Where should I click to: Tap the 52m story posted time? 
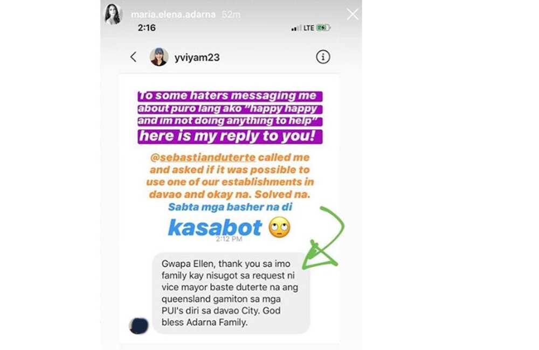pyautogui.click(x=231, y=15)
